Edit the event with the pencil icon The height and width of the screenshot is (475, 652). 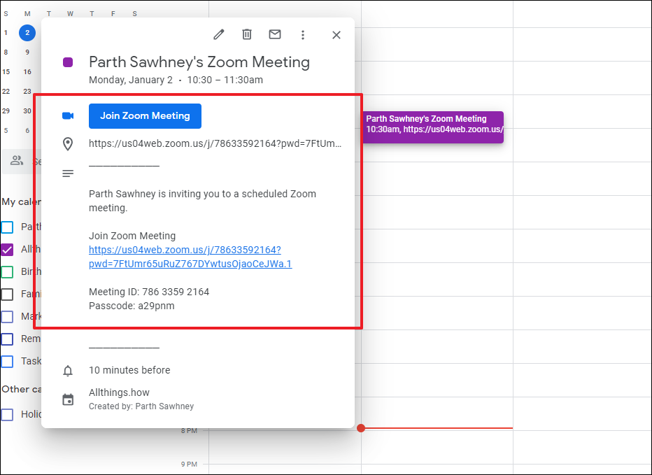click(x=219, y=34)
